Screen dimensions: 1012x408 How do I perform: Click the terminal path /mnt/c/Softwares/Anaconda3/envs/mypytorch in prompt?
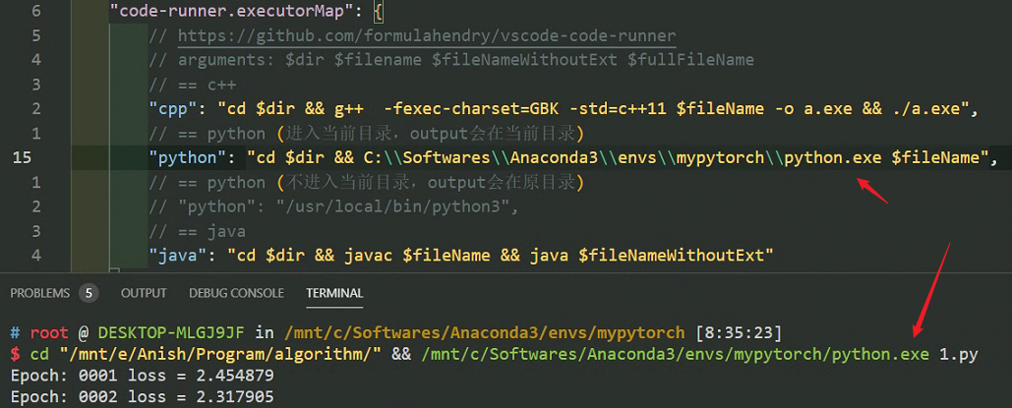tap(484, 333)
